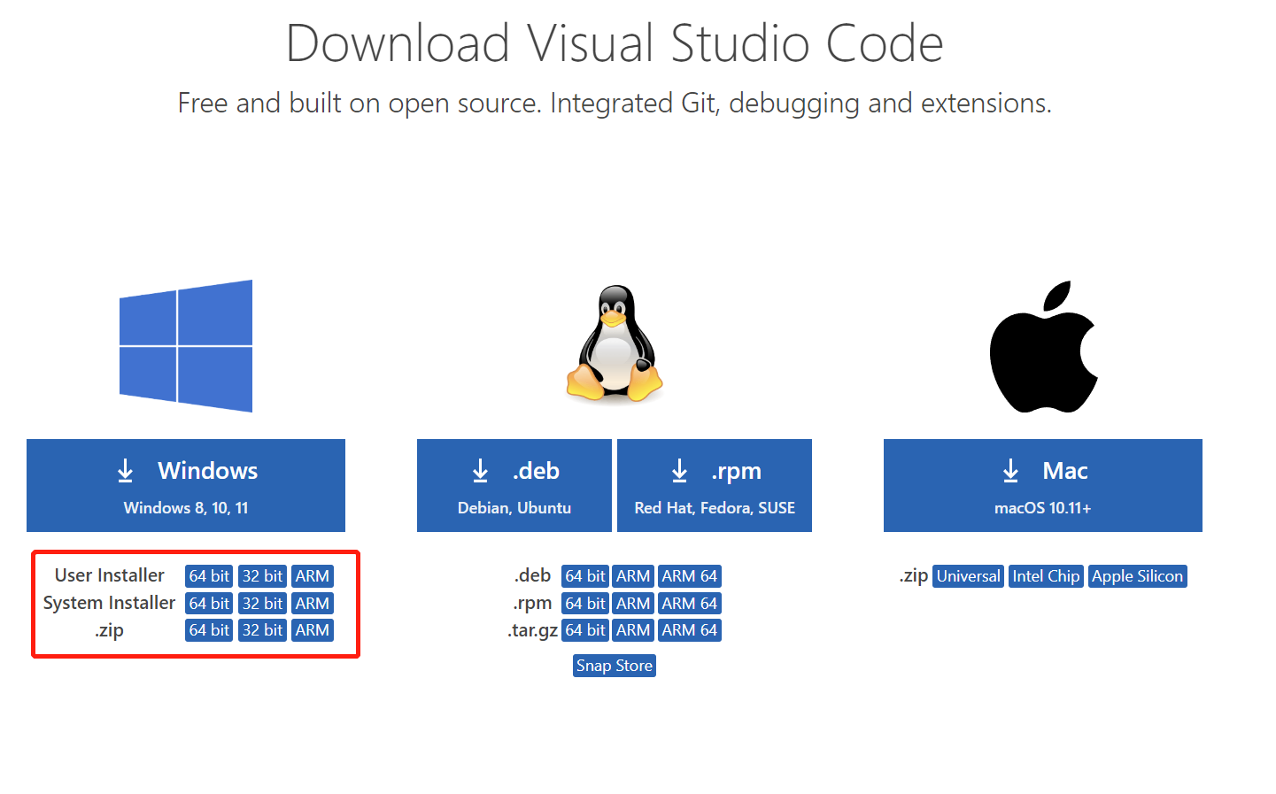Select Windows System Installer 64 bit

click(209, 604)
